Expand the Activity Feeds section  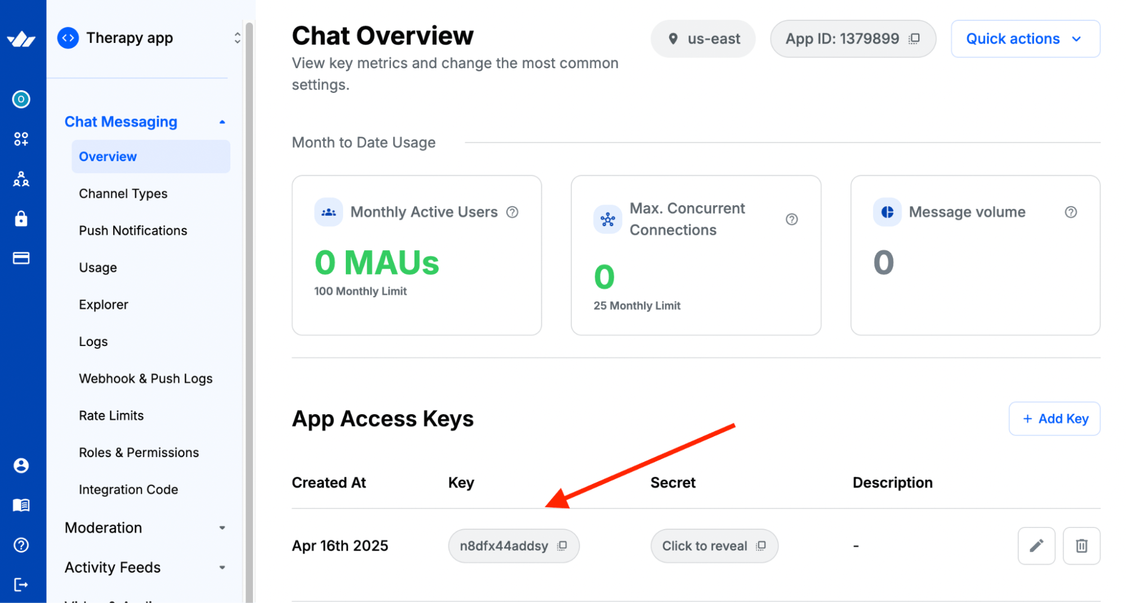tap(222, 567)
